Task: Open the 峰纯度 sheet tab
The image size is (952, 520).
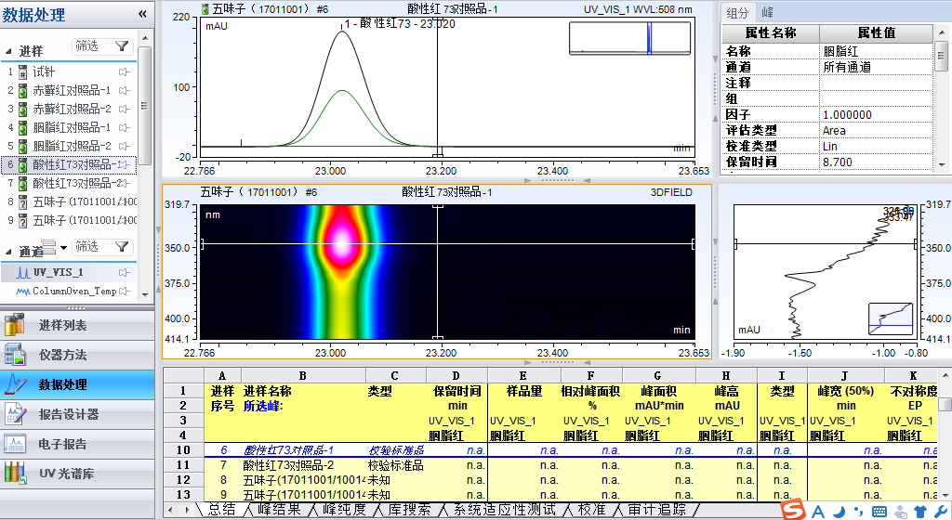Action: (x=344, y=510)
